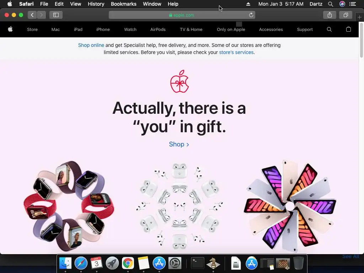Click the date and time in menu bar

[x=281, y=4]
